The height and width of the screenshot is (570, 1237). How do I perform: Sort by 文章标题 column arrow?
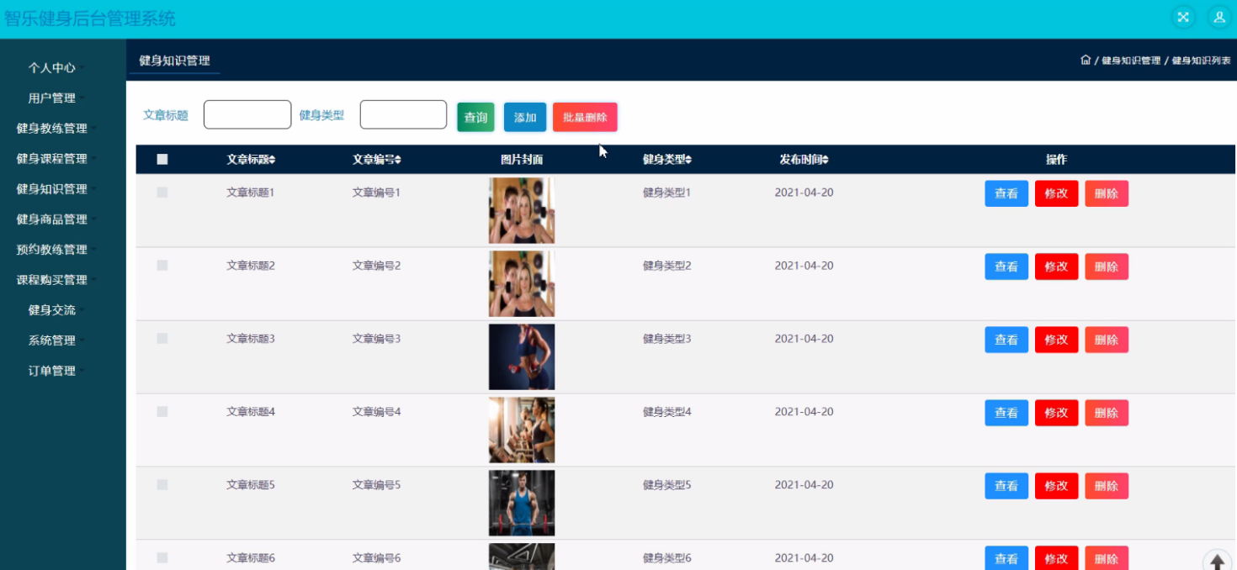pos(272,160)
